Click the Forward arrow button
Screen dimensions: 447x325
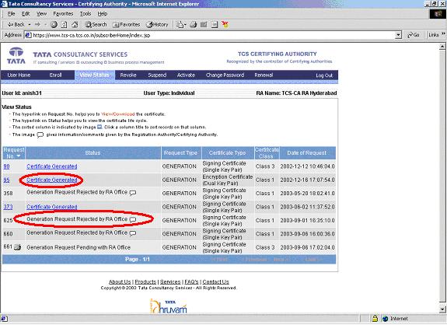[x=37, y=25]
